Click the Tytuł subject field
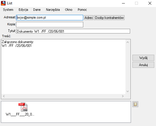 click(x=73, y=31)
